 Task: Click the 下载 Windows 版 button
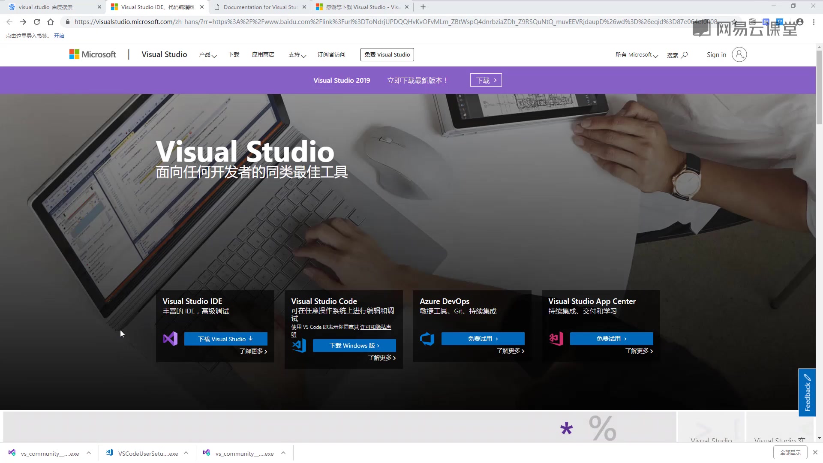click(x=354, y=346)
